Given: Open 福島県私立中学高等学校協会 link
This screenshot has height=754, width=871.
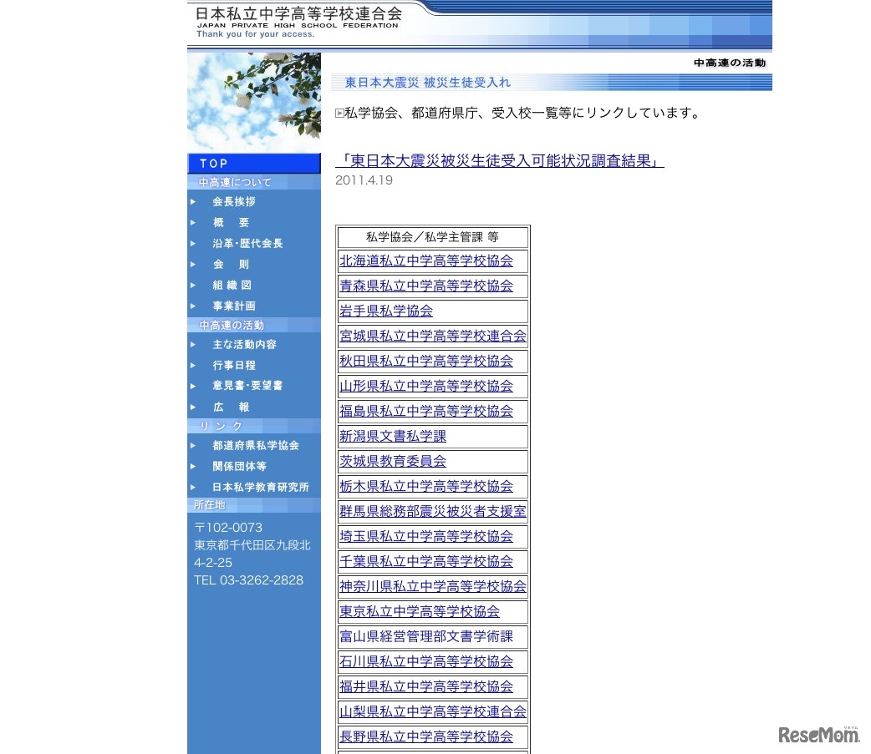Looking at the screenshot, I should tap(426, 411).
